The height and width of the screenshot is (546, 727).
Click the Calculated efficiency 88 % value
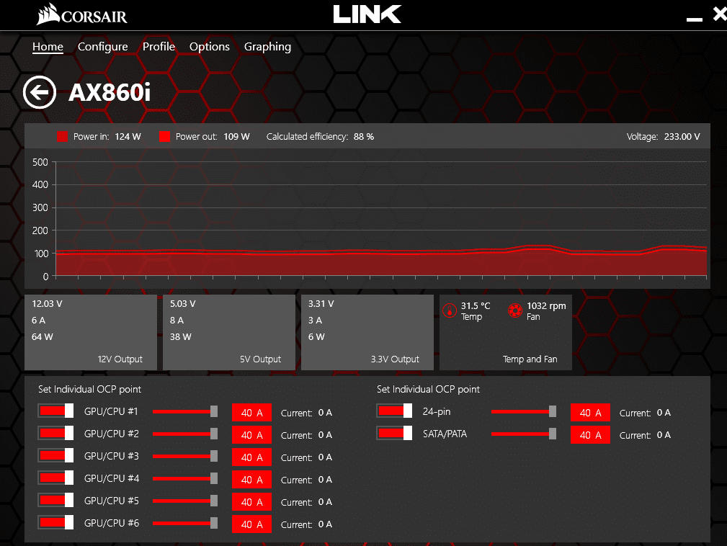(363, 137)
